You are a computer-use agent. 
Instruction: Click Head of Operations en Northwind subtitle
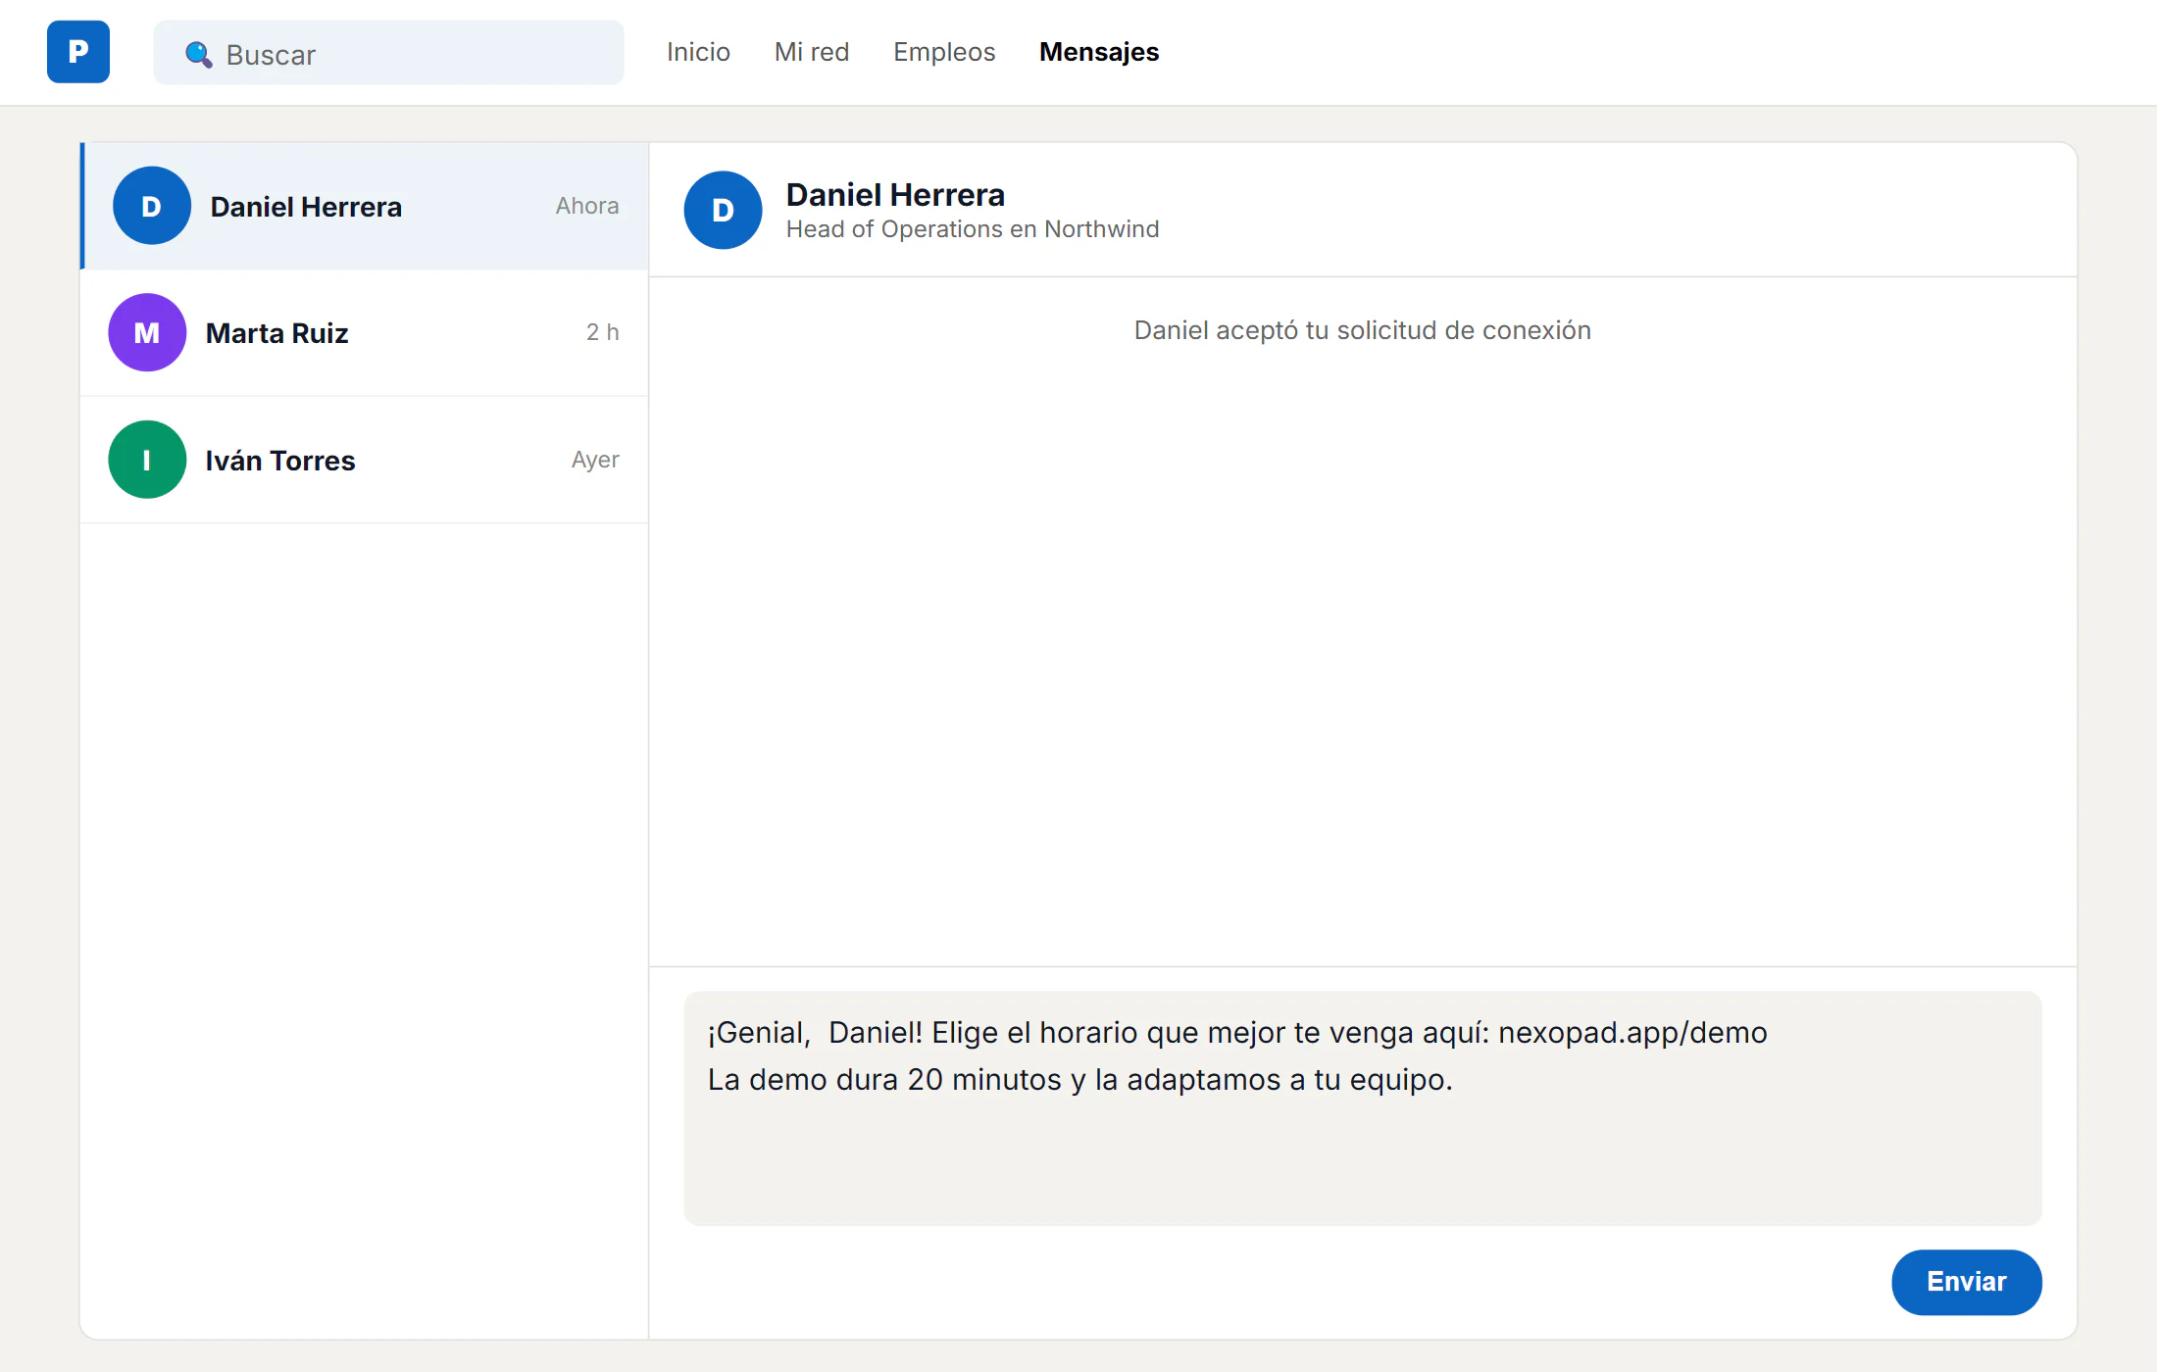click(x=973, y=229)
